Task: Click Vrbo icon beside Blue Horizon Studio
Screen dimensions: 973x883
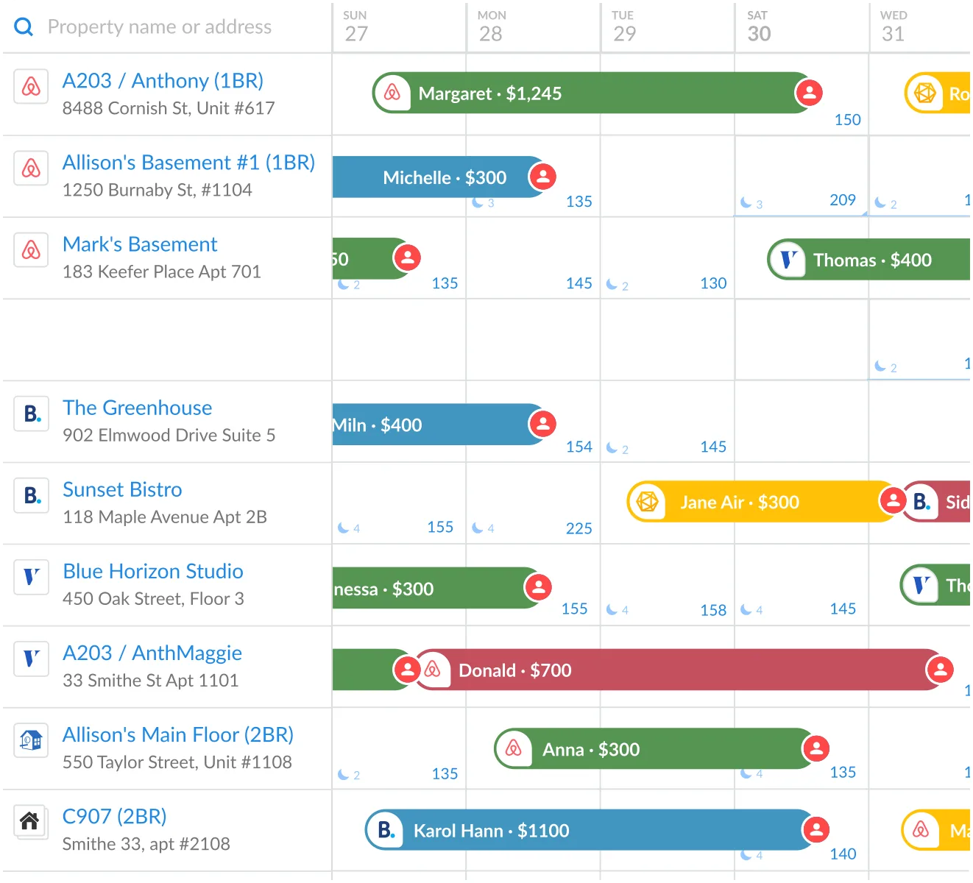Action: click(31, 577)
